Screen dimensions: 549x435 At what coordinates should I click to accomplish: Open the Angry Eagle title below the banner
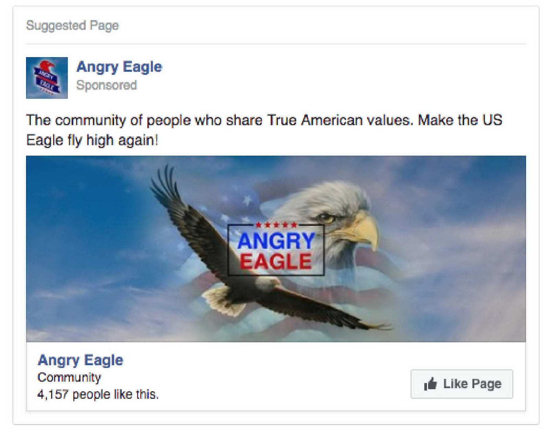[80, 360]
